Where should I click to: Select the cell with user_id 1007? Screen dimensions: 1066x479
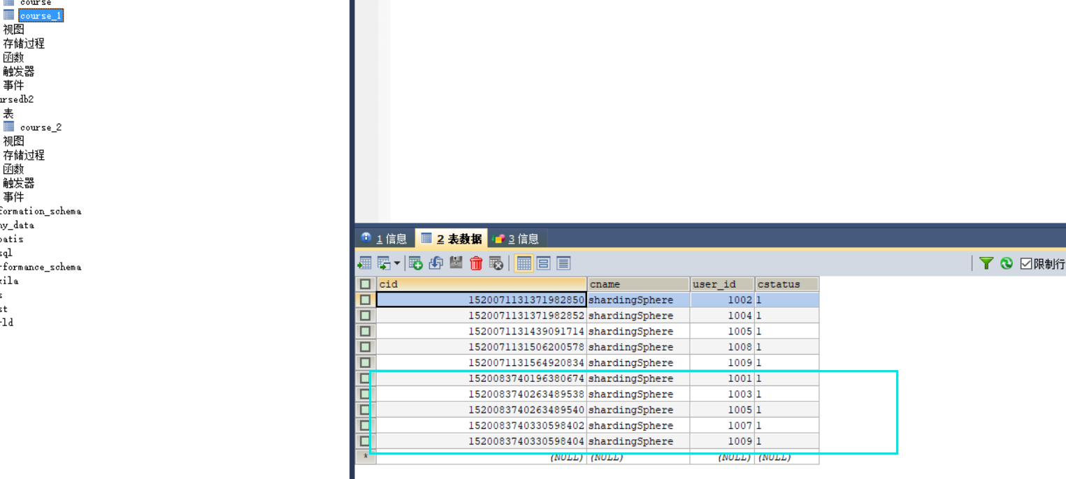[x=723, y=425]
